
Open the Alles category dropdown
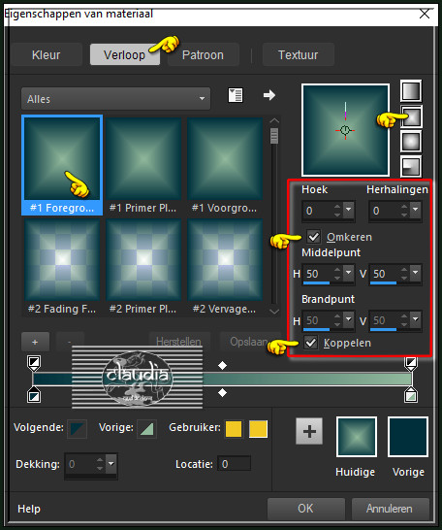pos(115,99)
